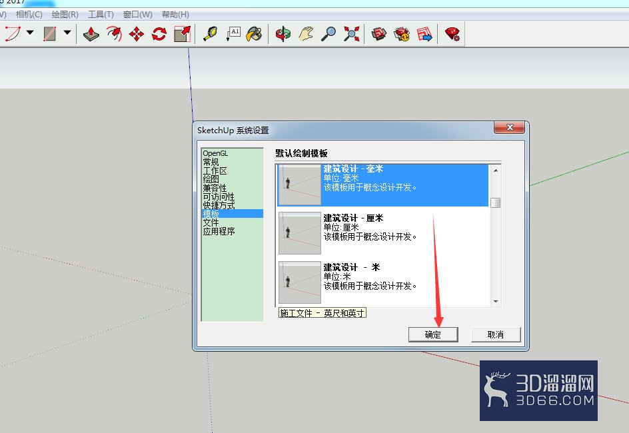Viewport: 629px width, 433px height.
Task: Choose the 建筑设计 - 毫米 template
Action: [x=382, y=185]
